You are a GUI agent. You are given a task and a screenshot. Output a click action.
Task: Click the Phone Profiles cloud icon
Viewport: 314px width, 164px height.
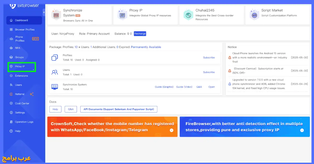click(11, 39)
